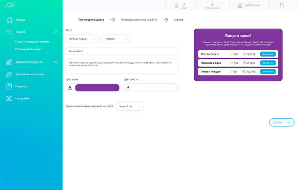The width and height of the screenshot is (298, 190).
Task: Click the Пост в соцсети task label
Action: pyautogui.click(x=210, y=54)
